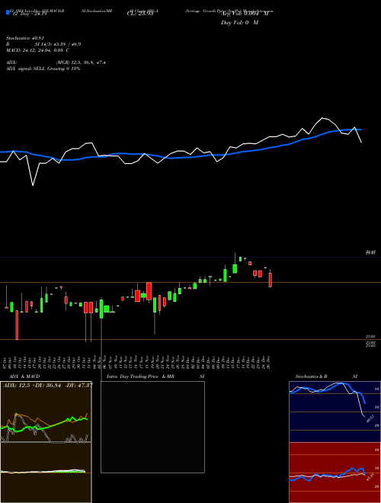Screen dimensions: 381x503
Task: Click the 'Stochastics & R' panel title
Action: [x=312, y=376]
